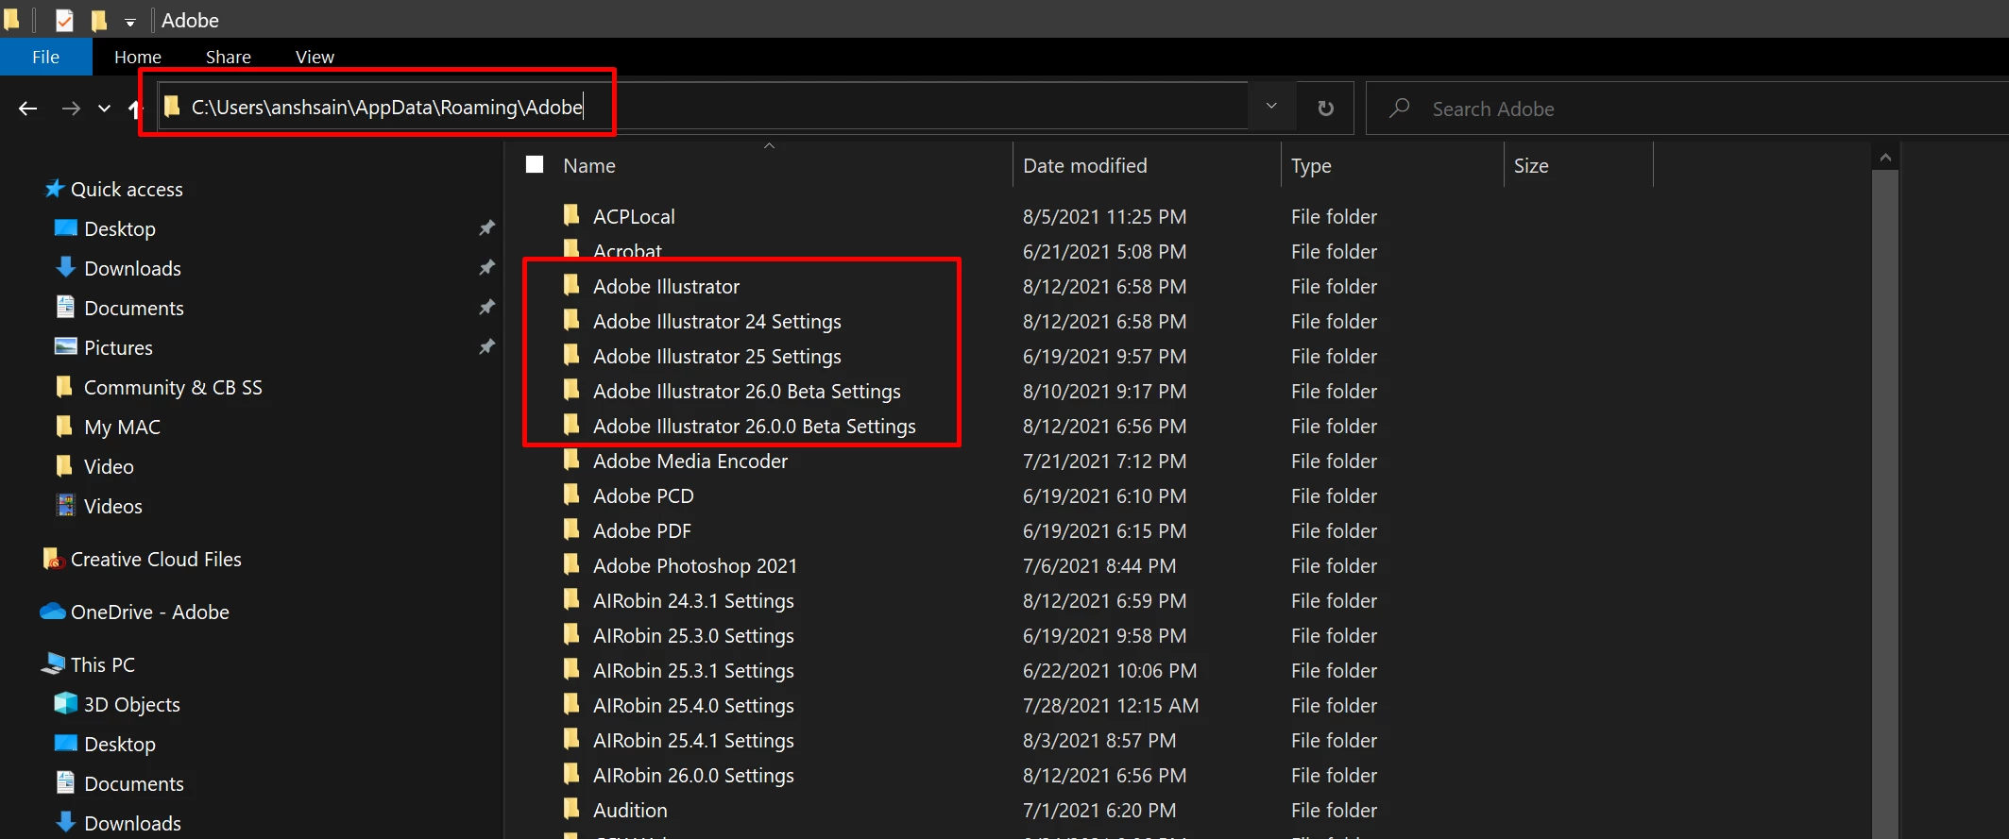Switch to the Share ribbon tab
Viewport: 2009px width, 839px height.
229,57
